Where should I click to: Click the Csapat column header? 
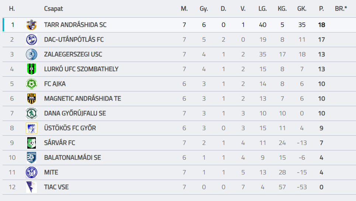pos(53,8)
